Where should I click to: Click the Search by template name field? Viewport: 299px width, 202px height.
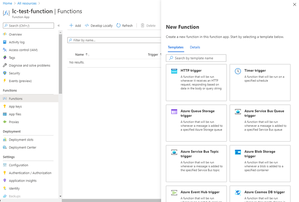[x=196, y=58]
